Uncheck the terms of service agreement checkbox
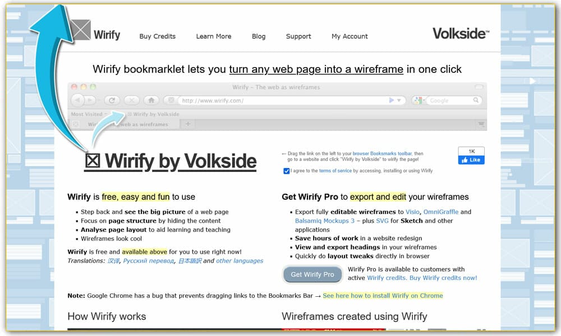Image resolution: width=561 pixels, height=336 pixels. [287, 171]
